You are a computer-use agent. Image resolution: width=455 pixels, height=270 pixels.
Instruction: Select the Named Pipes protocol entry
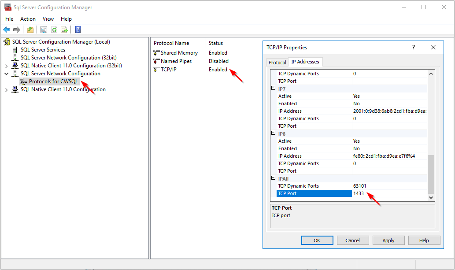(176, 61)
